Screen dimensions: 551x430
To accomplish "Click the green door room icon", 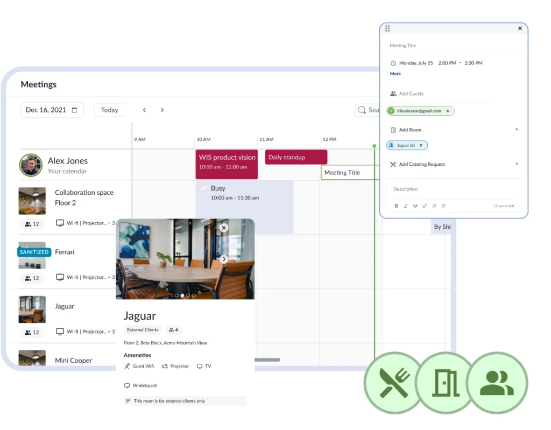I will tap(444, 383).
